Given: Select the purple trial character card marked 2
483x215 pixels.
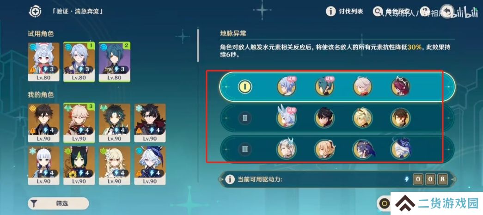Looking at the screenshot, I should (114, 62).
